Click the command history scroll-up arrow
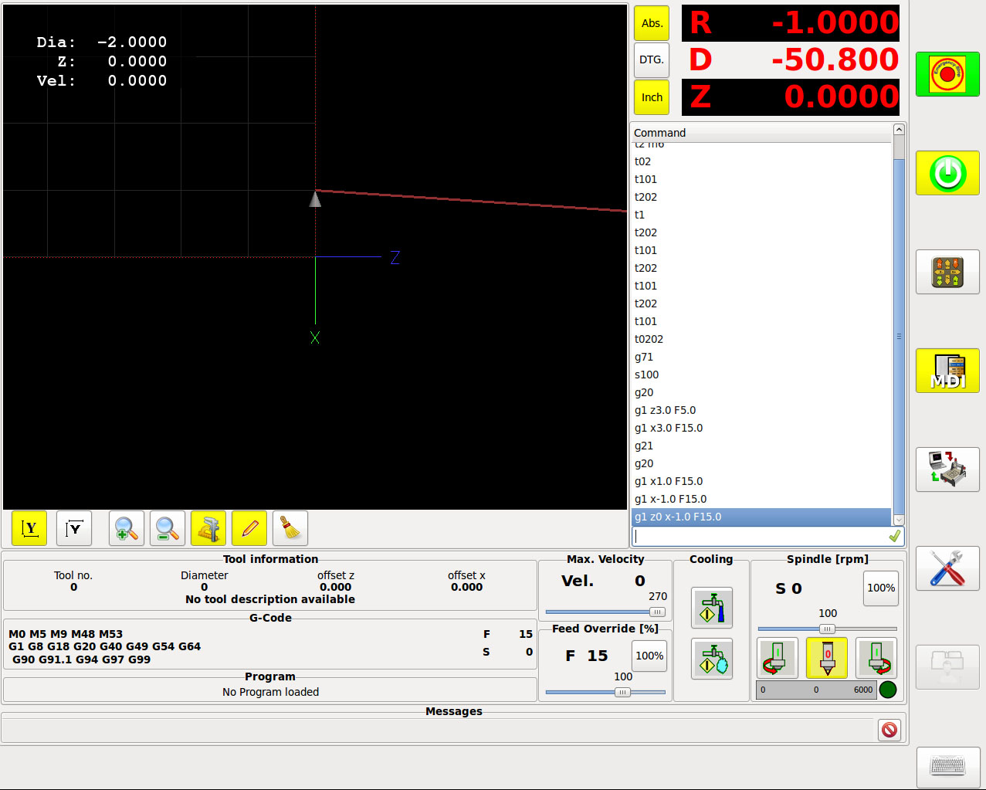Screen dimensions: 986x790 pyautogui.click(x=899, y=130)
